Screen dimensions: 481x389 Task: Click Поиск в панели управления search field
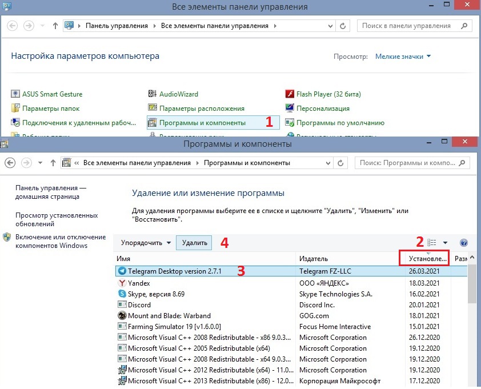414,26
